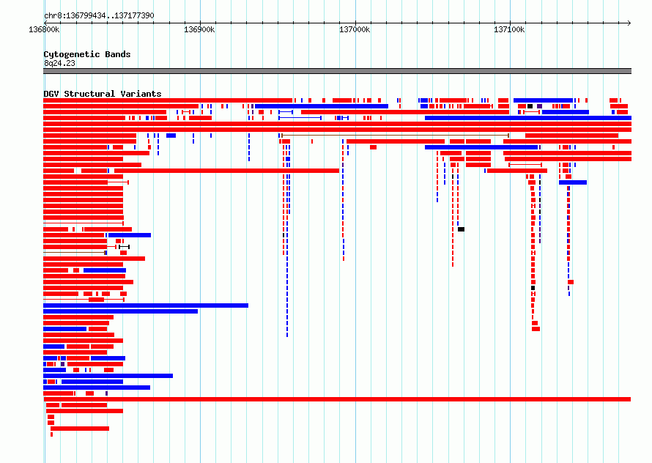Select the longest blue variant starting at 136800k

(146, 305)
